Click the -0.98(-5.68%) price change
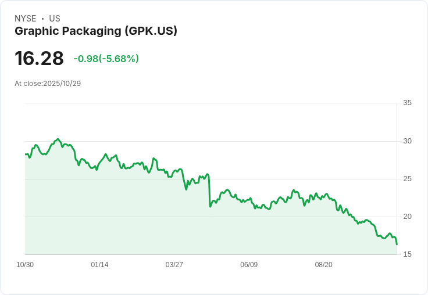The height and width of the screenshot is (295, 428). [x=106, y=59]
